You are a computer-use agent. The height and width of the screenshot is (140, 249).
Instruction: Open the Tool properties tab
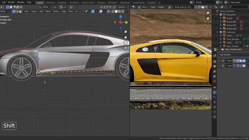[214, 56]
